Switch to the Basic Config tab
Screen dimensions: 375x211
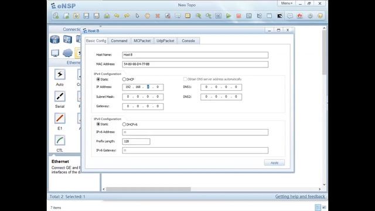[96, 40]
